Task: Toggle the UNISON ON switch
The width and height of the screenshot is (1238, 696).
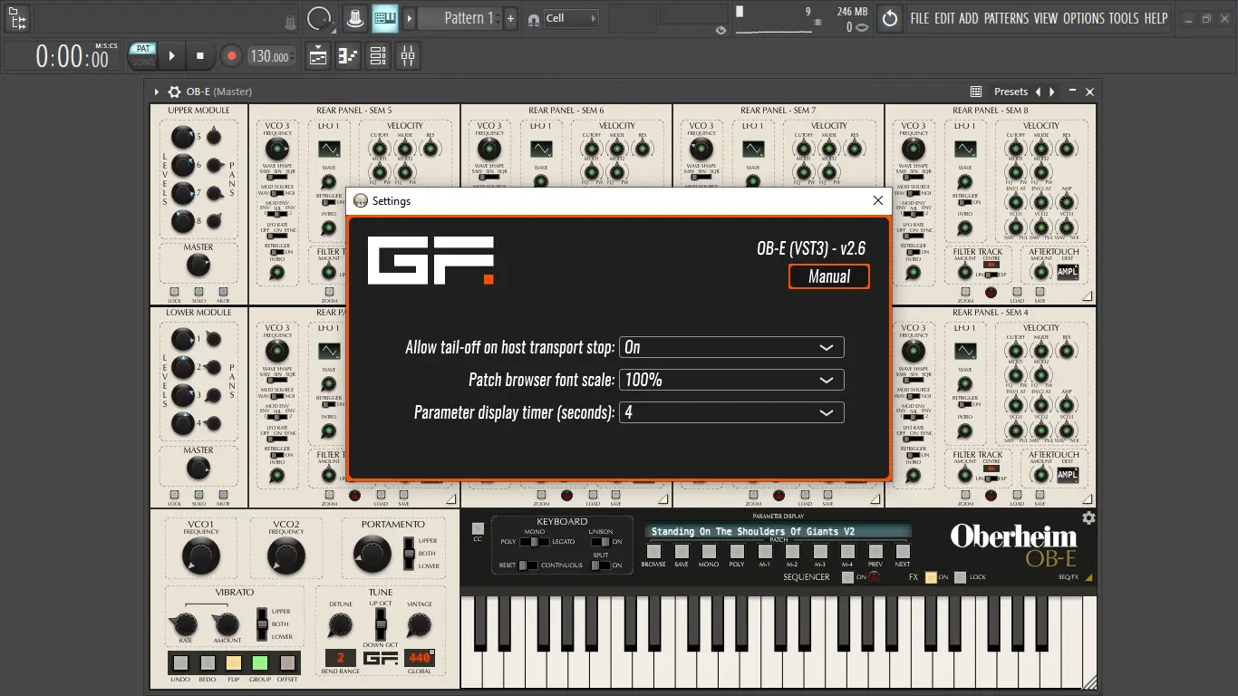Action: coord(600,542)
